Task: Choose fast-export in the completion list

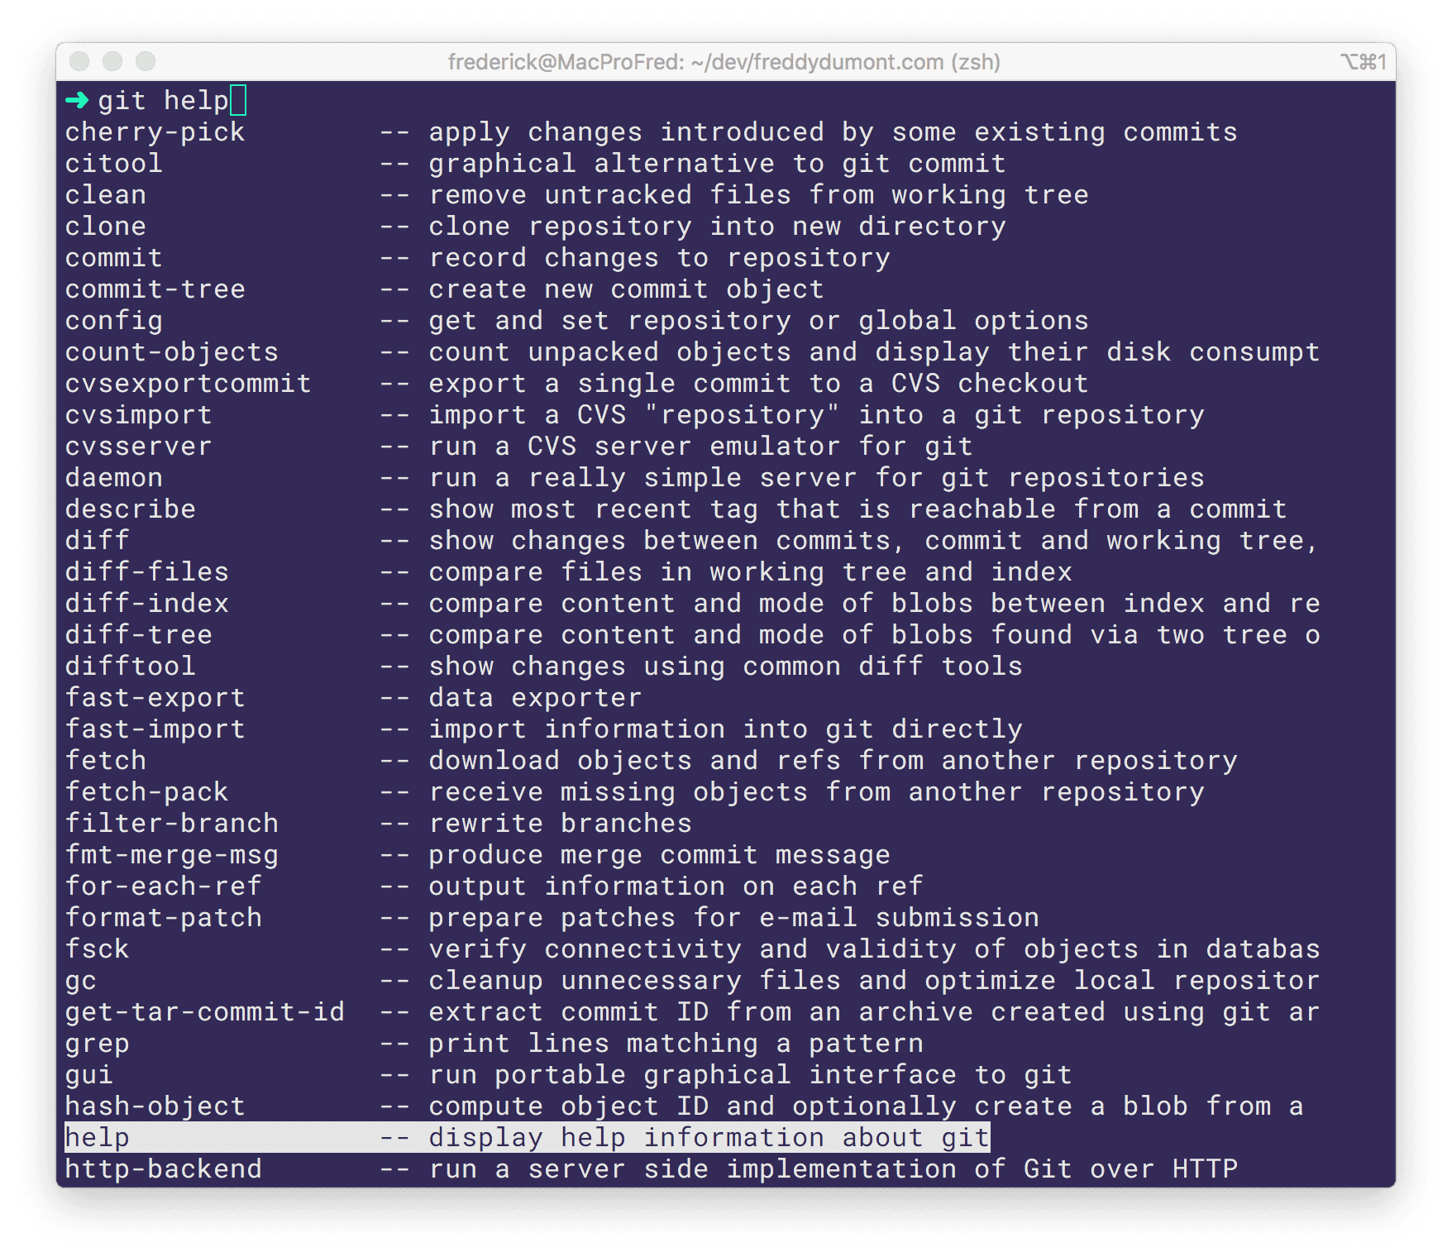Action: pos(155,697)
